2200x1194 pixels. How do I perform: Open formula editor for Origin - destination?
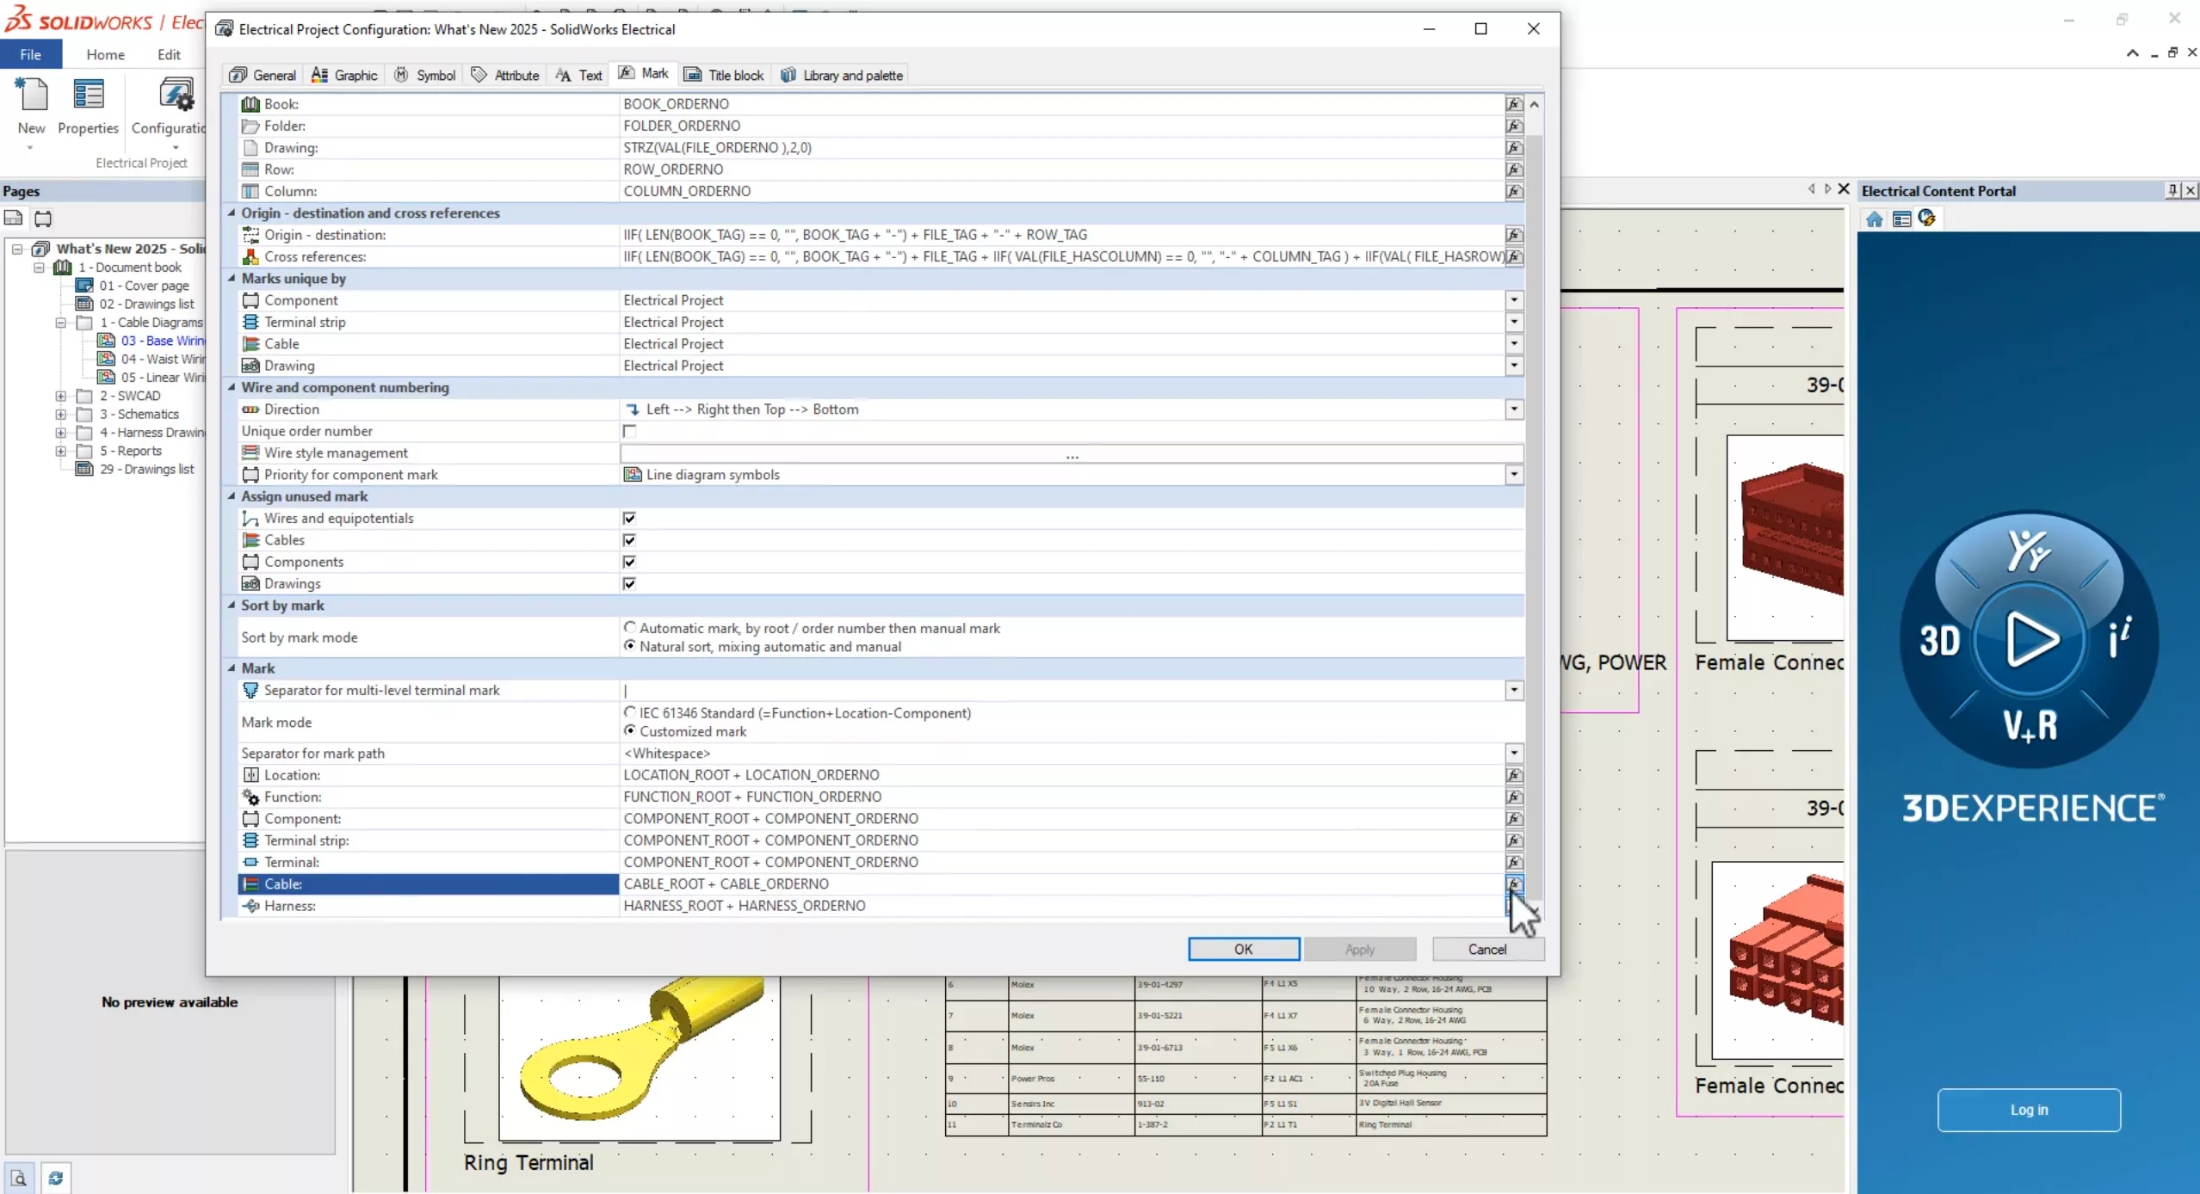(x=1513, y=235)
